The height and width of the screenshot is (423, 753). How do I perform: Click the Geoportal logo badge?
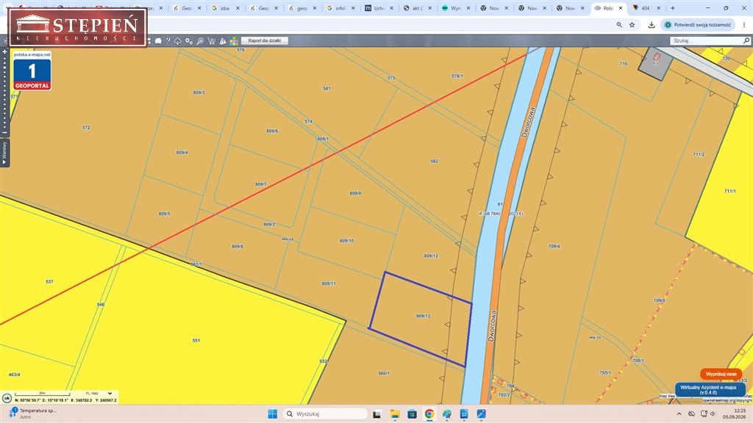[32, 71]
